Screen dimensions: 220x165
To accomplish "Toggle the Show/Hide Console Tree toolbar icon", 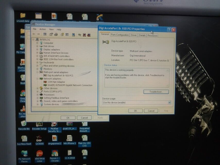I will 45,34.
